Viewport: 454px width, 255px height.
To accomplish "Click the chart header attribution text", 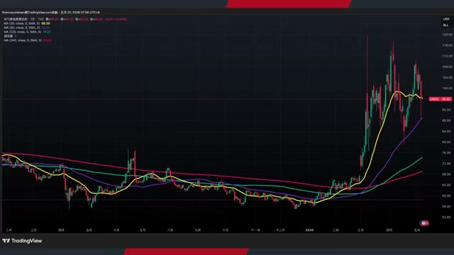I will 50,13.
